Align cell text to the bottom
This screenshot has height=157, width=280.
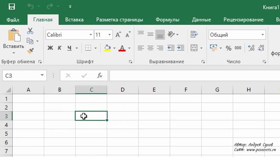[160, 34]
